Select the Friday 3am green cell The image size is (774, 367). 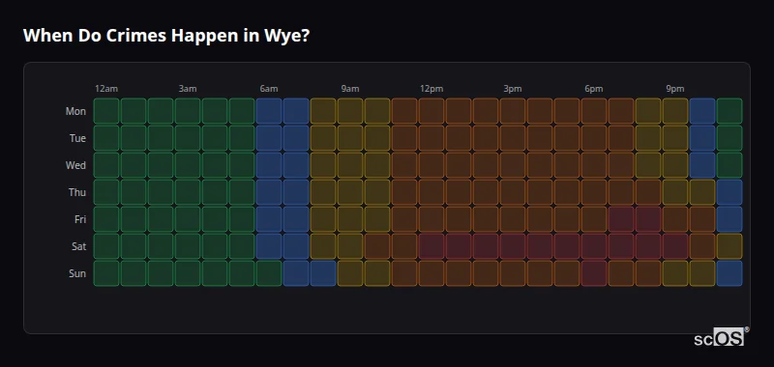pos(188,219)
